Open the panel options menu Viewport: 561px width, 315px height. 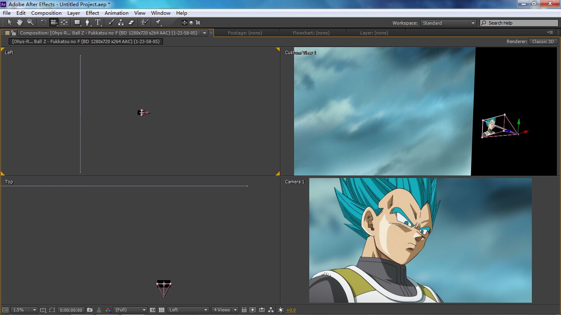tap(550, 32)
